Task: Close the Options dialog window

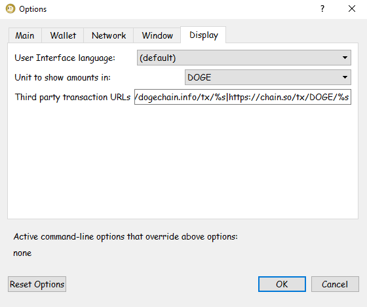Action: (x=352, y=9)
